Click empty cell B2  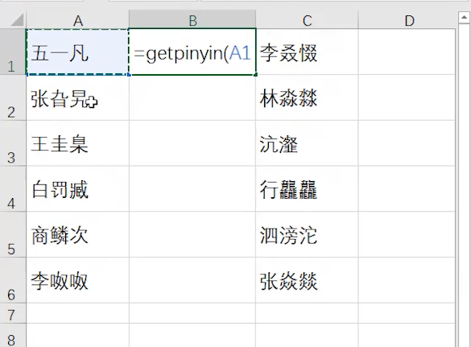pos(192,97)
